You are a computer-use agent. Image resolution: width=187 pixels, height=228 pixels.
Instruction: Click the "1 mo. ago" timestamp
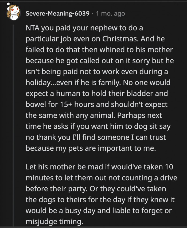pos(110,13)
